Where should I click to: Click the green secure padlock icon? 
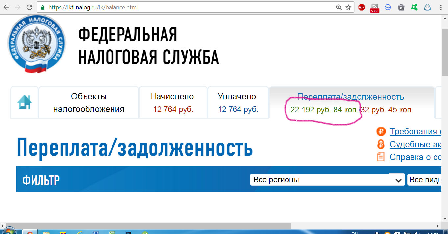[x=42, y=7]
